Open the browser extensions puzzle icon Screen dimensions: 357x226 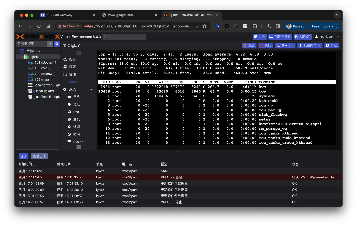(255, 26)
